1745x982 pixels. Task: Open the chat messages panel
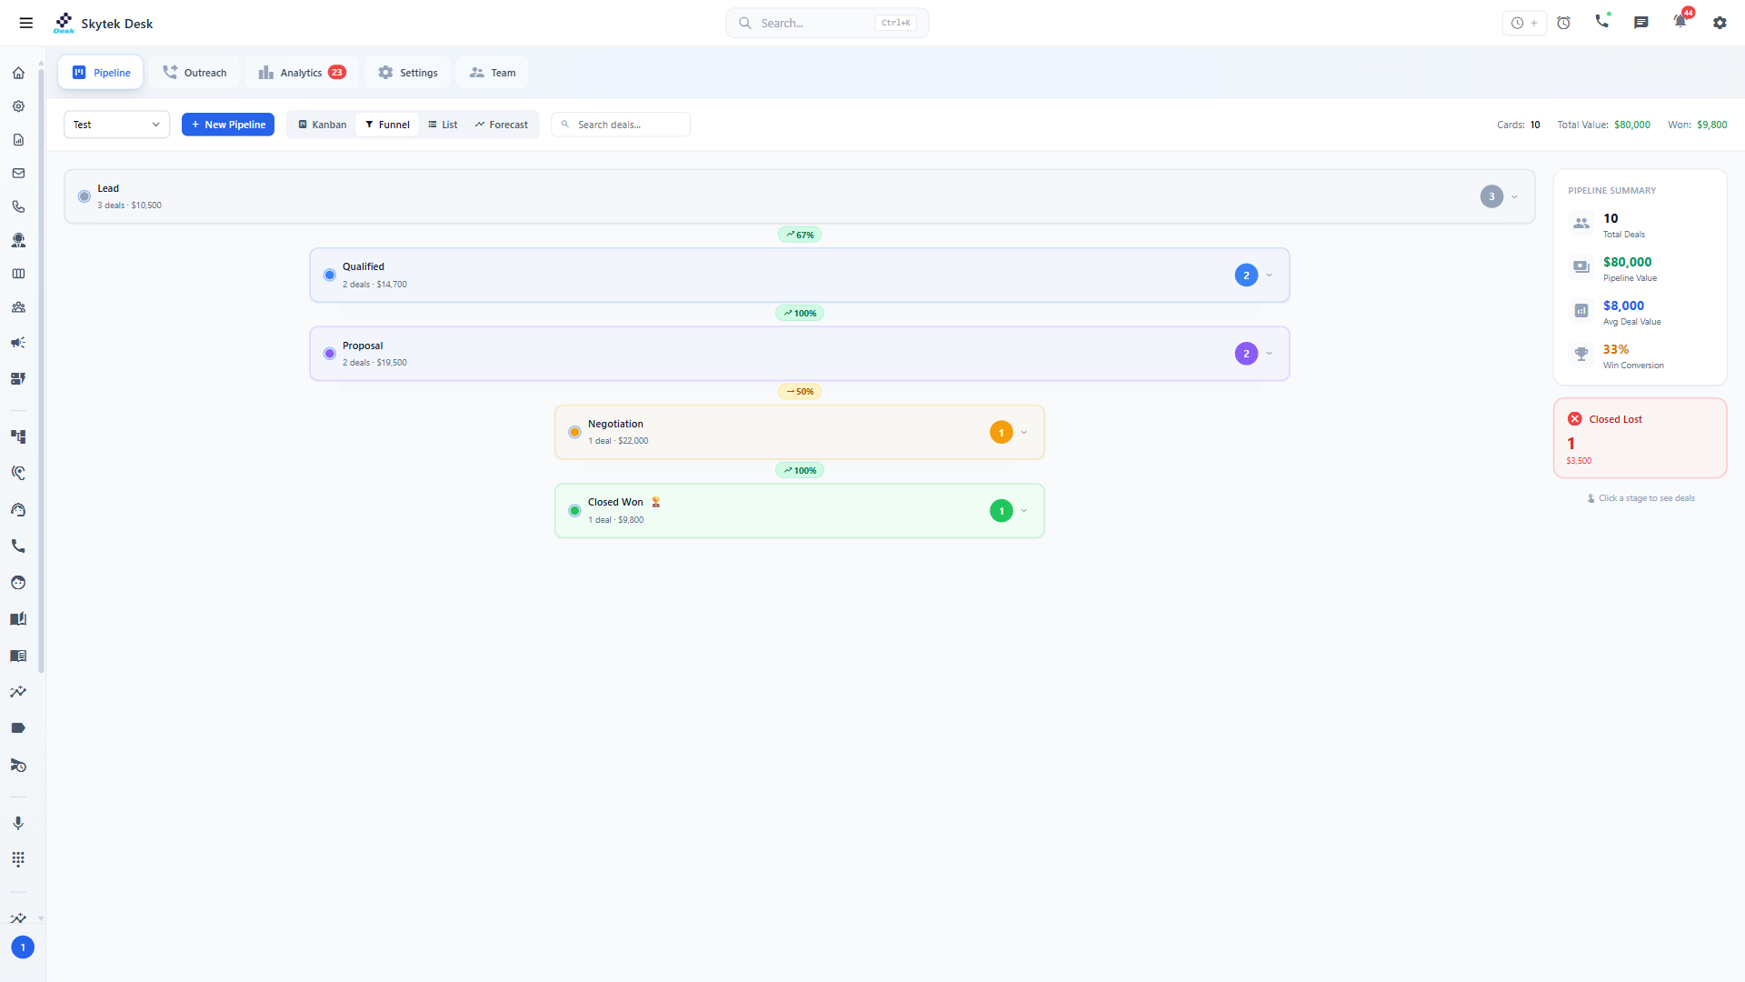(1641, 22)
